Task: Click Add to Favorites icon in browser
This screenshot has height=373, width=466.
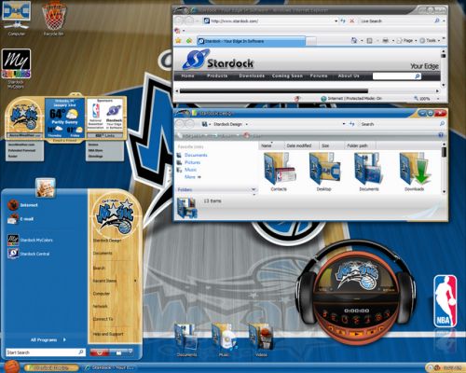Action: pyautogui.click(x=188, y=41)
